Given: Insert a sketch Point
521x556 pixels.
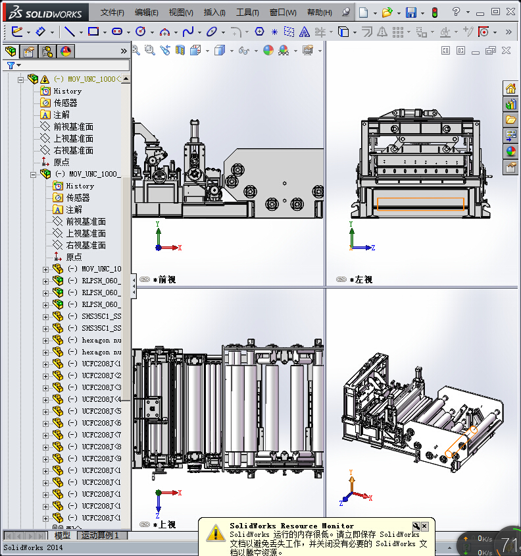Looking at the screenshot, I should click(274, 32).
